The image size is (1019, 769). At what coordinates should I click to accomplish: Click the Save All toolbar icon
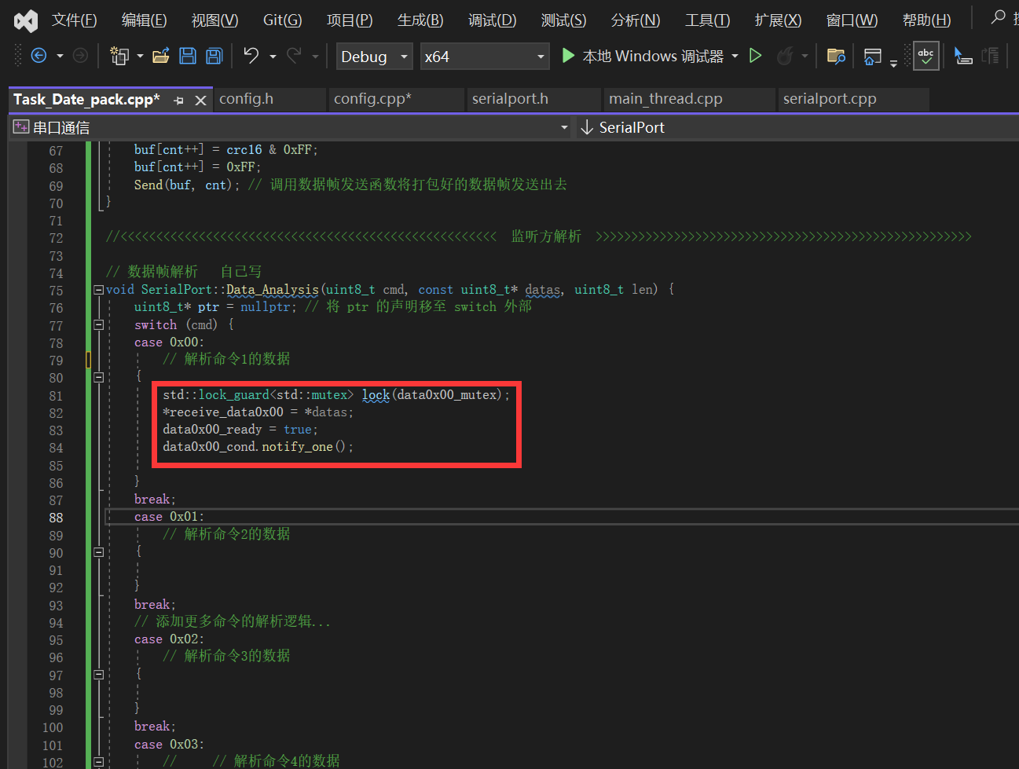click(214, 56)
